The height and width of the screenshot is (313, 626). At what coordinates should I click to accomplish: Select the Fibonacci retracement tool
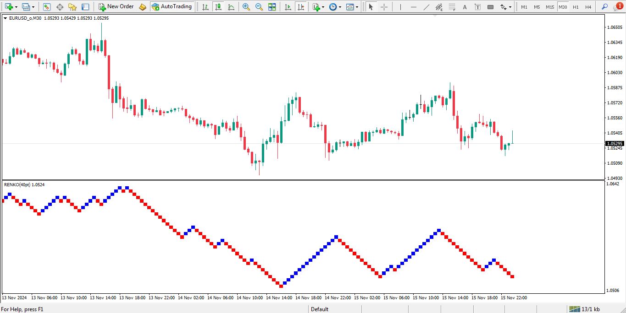(452, 7)
